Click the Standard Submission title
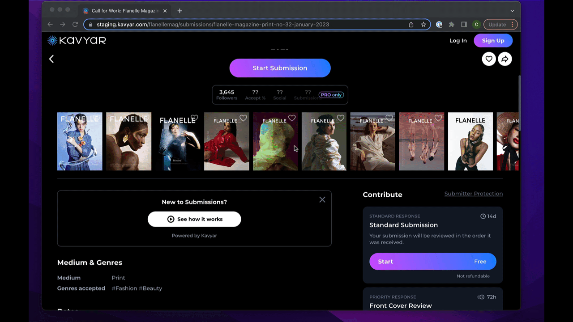 pos(403,225)
